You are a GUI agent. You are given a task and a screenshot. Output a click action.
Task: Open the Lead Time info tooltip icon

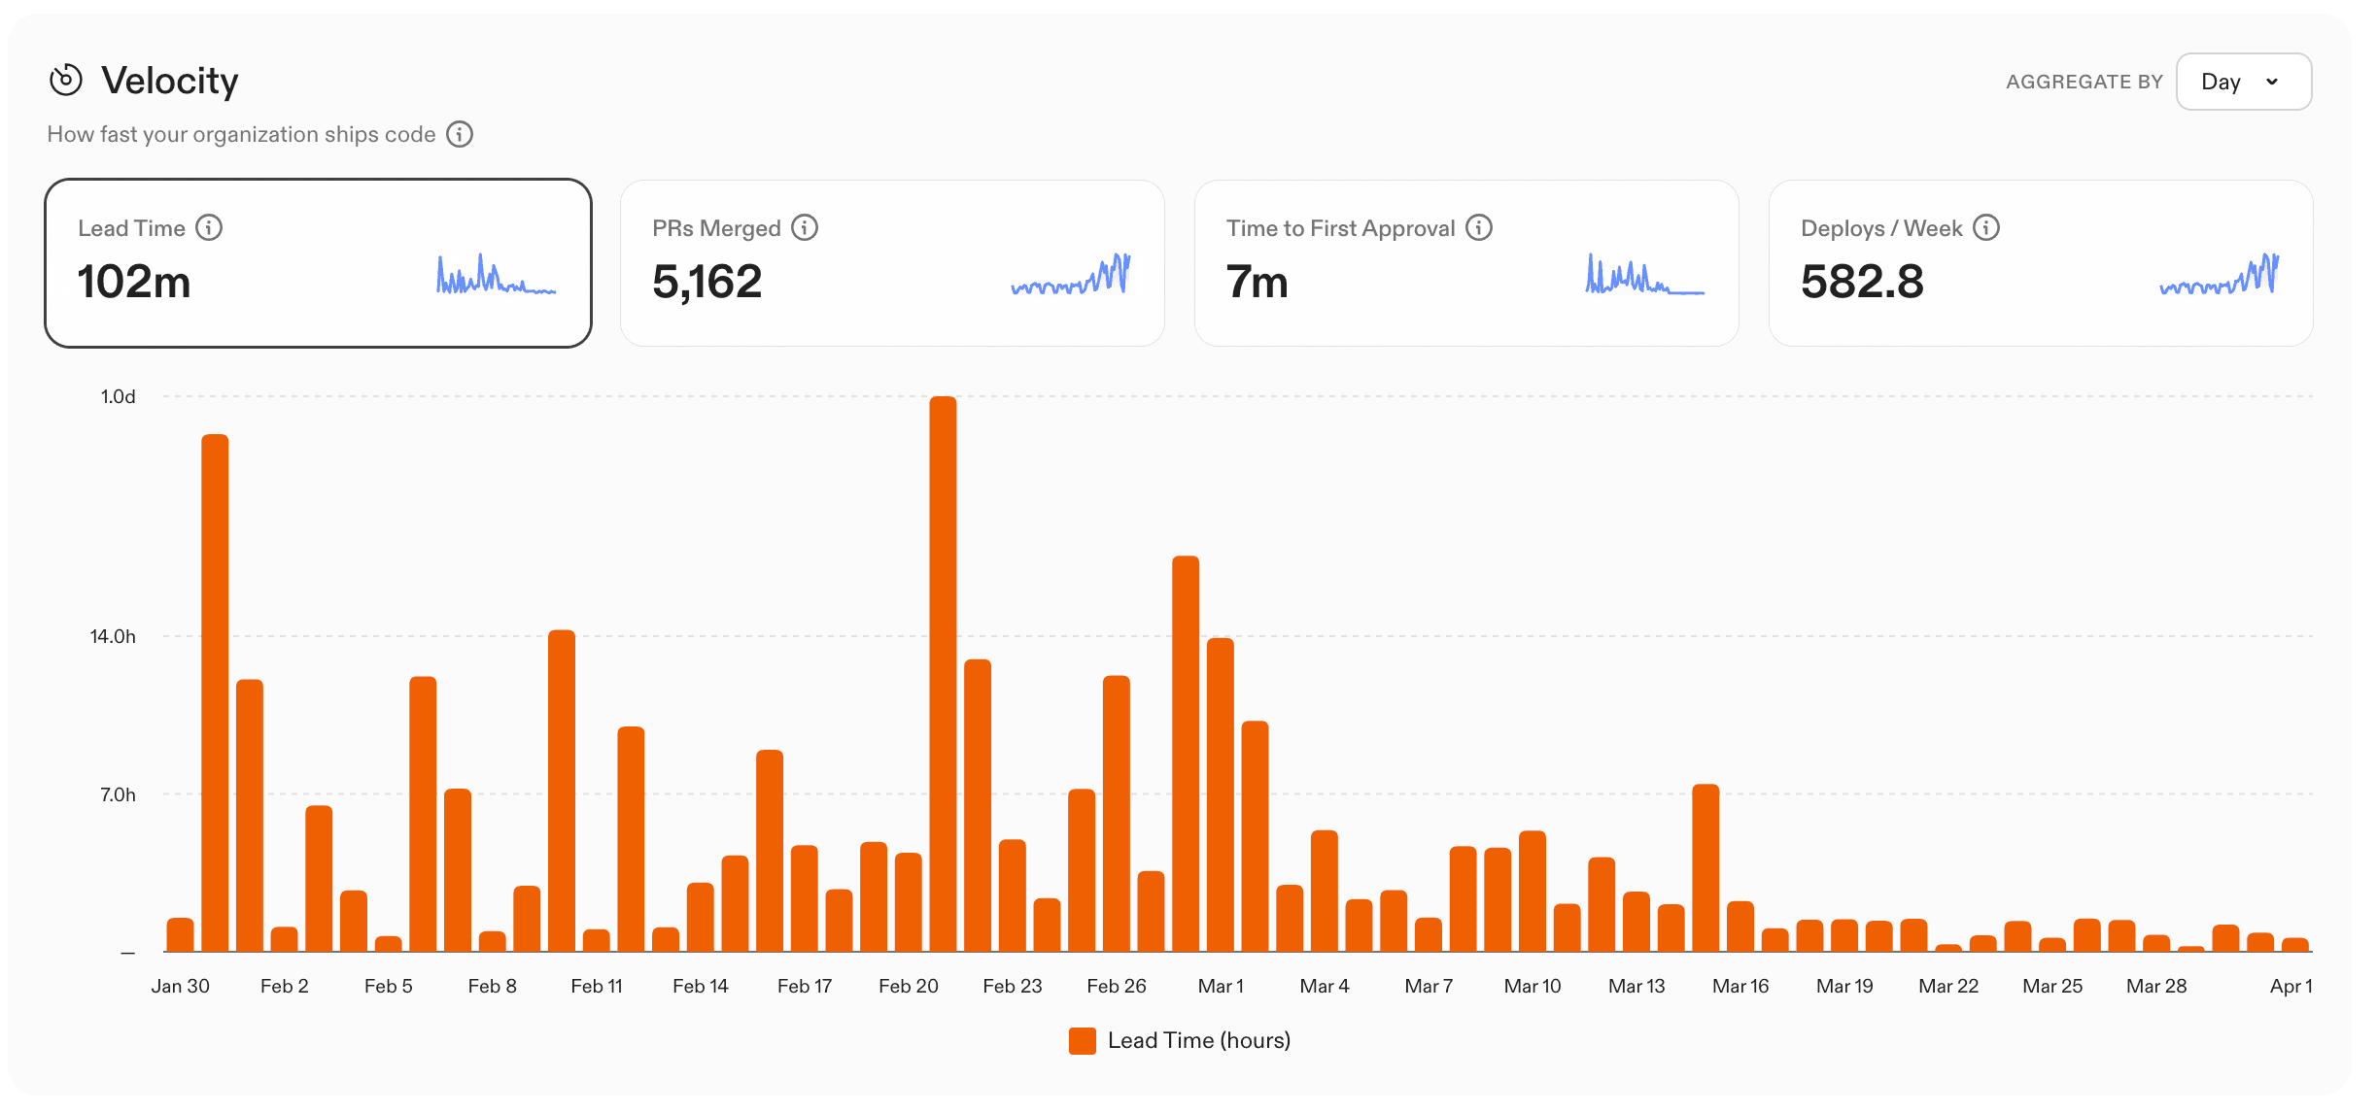(x=208, y=227)
